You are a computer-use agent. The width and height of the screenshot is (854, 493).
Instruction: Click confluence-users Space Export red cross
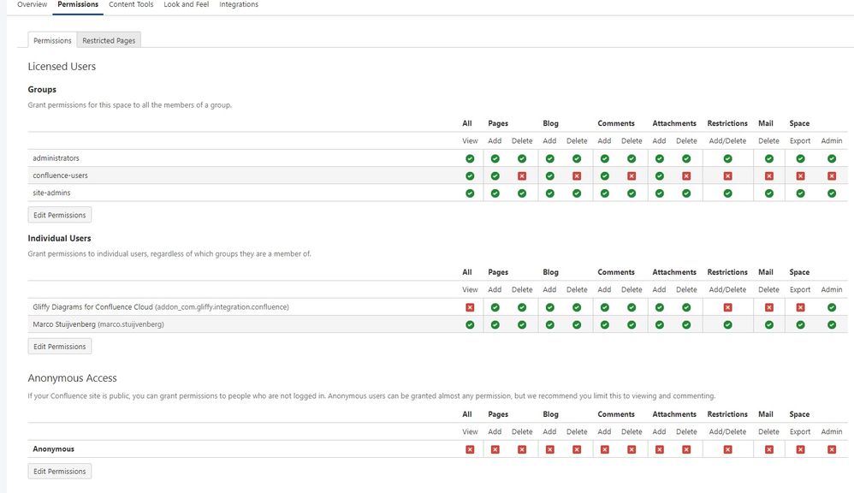(x=800, y=176)
